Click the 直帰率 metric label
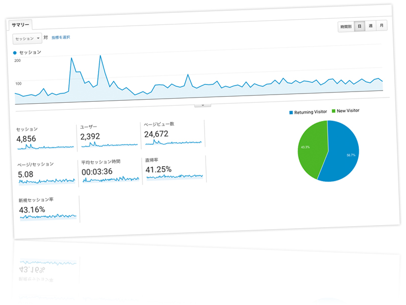The width and height of the screenshot is (406, 305). 151,160
